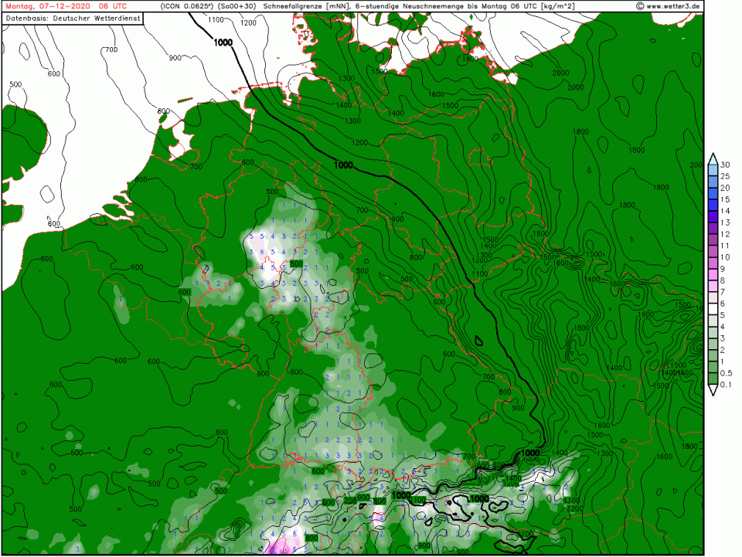Pick the dark blue swatch labeled 15
Image resolution: width=742 pixels, height=557 pixels.
[713, 205]
